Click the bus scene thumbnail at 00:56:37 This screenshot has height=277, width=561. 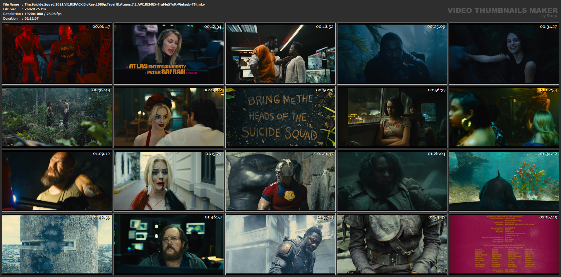click(x=392, y=117)
